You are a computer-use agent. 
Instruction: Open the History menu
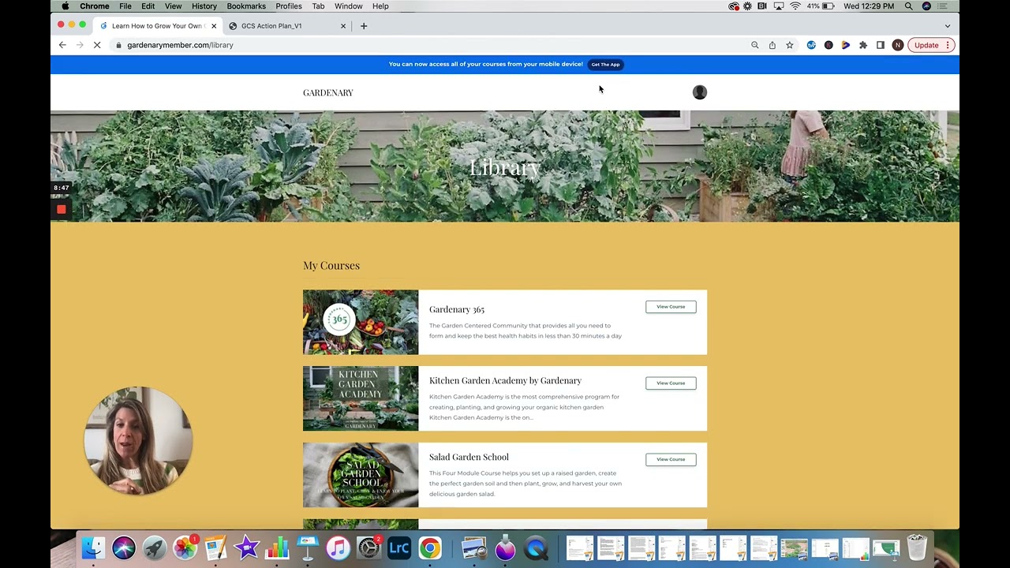click(x=204, y=6)
